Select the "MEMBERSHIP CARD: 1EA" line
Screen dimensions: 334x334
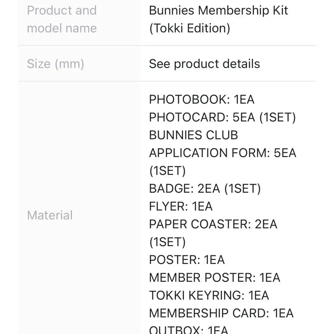[221, 313]
